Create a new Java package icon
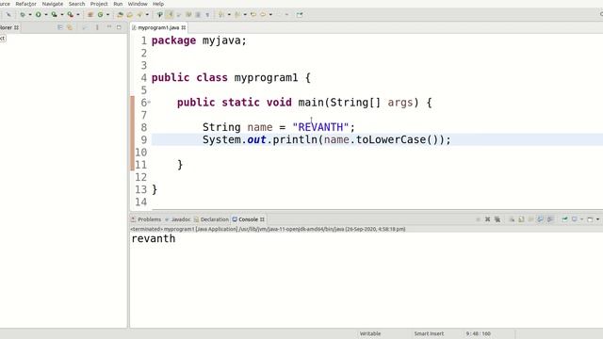 (x=90, y=15)
